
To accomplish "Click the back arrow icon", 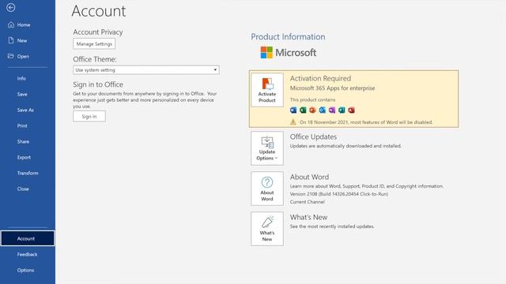I will tap(10, 7).
